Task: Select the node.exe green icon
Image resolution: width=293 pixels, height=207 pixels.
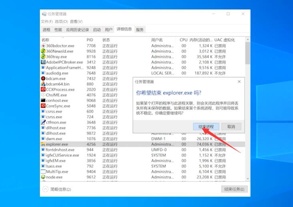Action: click(43, 177)
